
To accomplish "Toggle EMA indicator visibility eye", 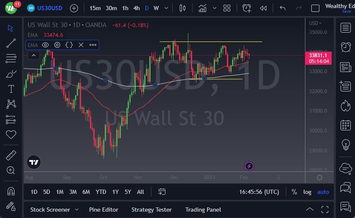I will 45,45.
